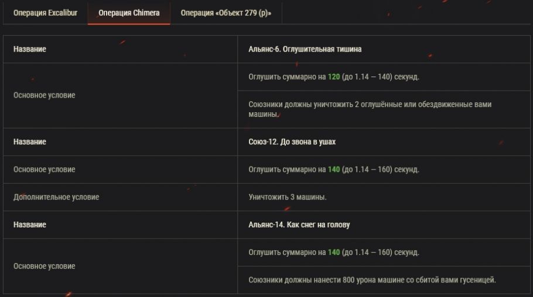Screen dimensions: 533x297
Task: Select the Альянс-14. Как снег на голову title
Action: pos(299,225)
